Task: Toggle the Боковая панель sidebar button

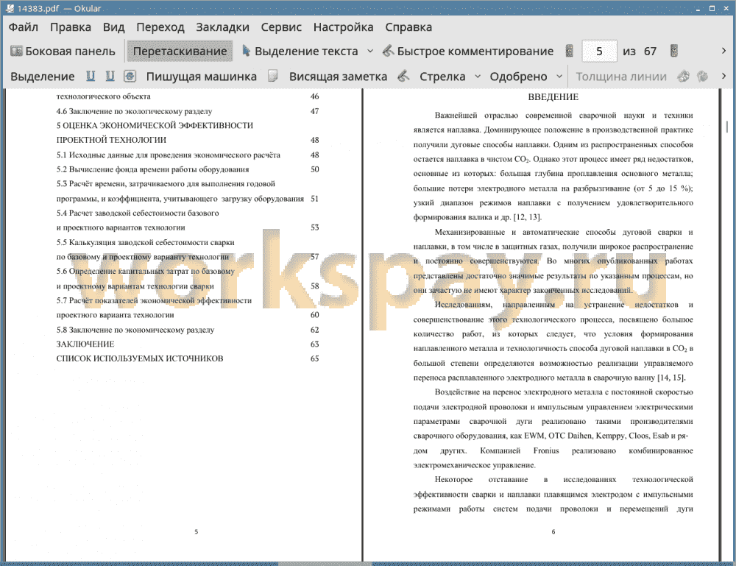Action: (63, 52)
